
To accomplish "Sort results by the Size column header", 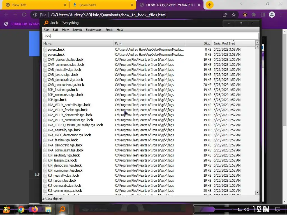I will tap(199, 43).
